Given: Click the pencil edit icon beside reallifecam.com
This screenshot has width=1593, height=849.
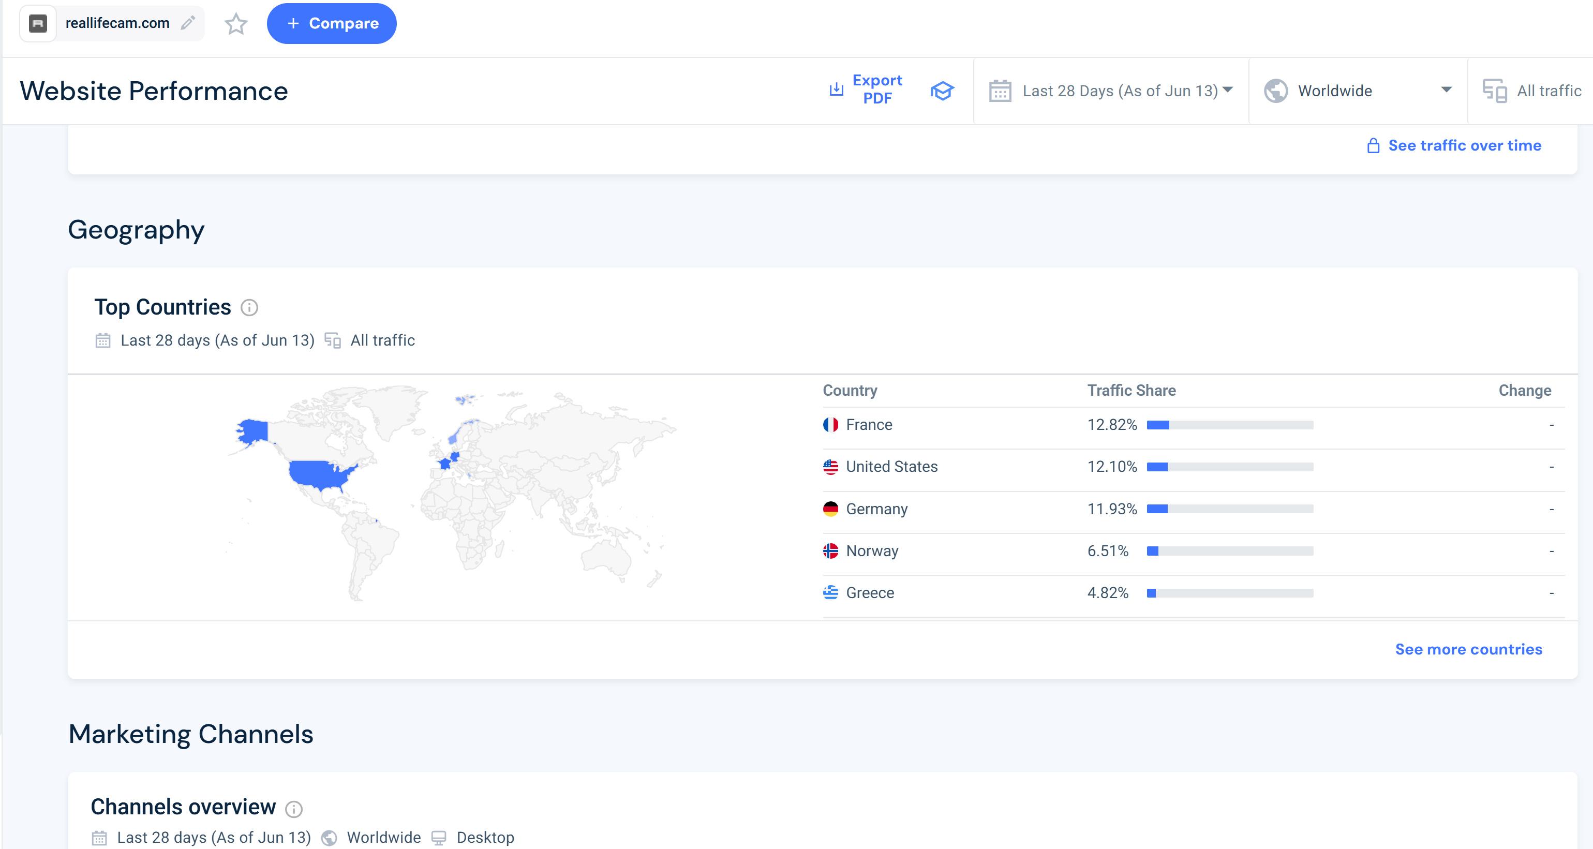Looking at the screenshot, I should [188, 23].
